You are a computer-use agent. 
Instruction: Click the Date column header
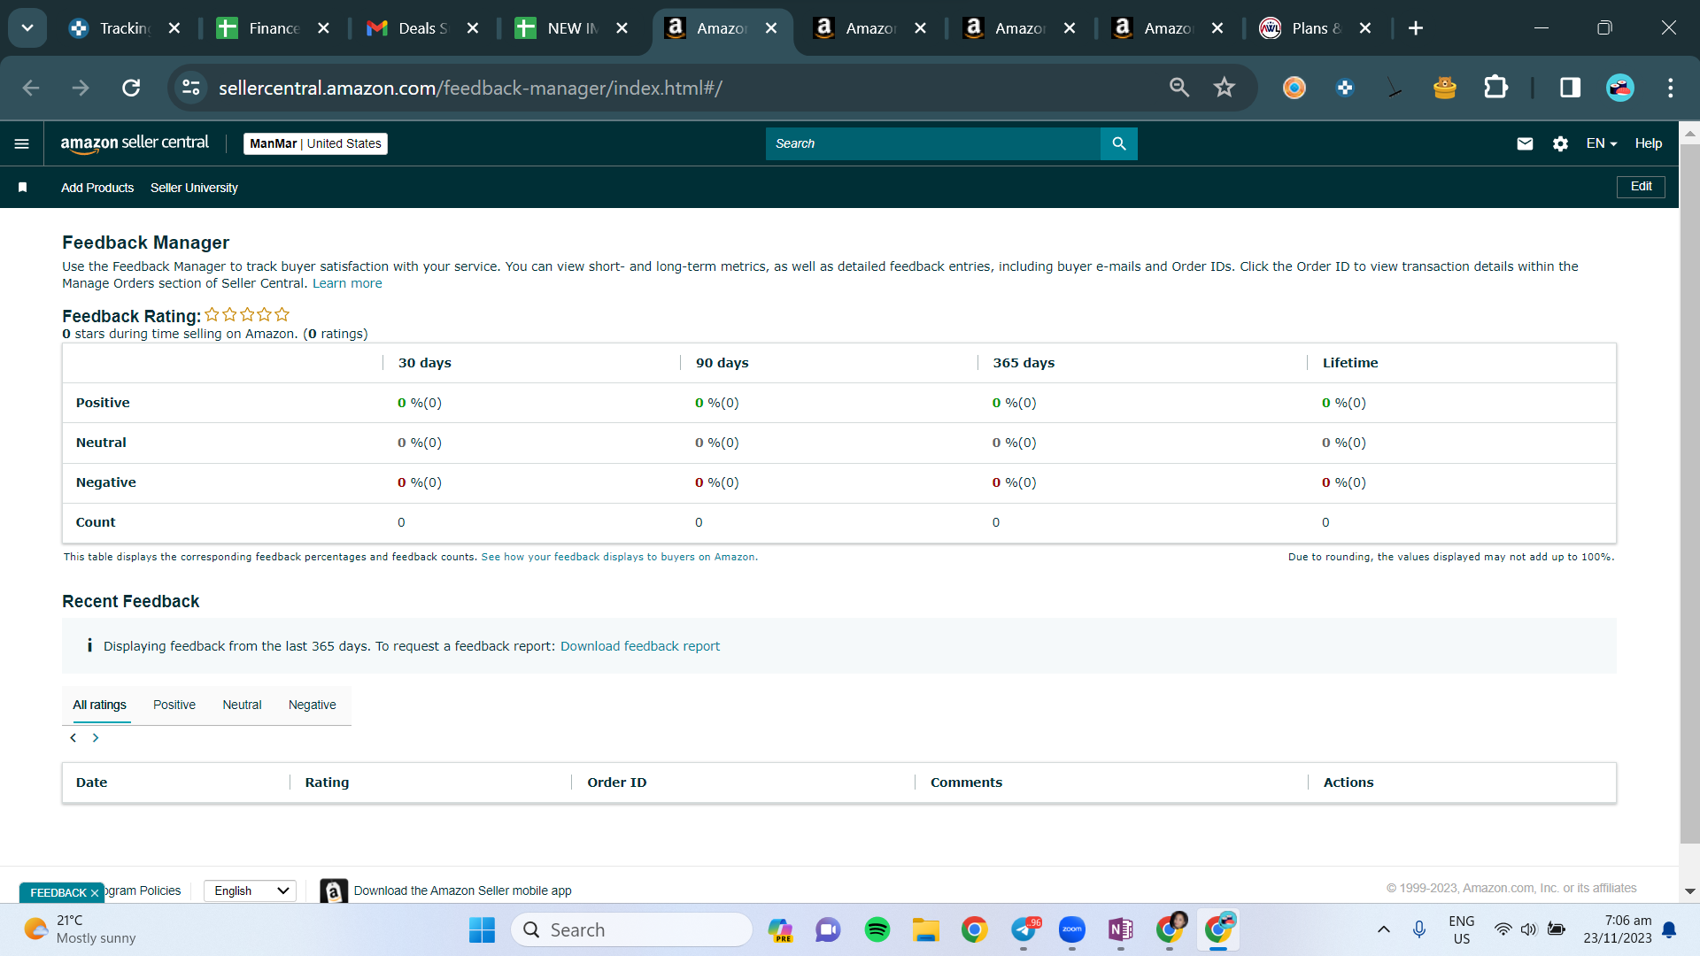(x=91, y=783)
